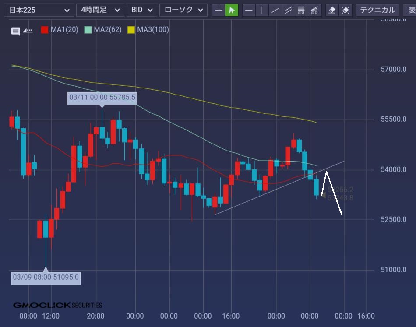Select the parallel channel line tool
This screenshot has width=416, height=327.
(288, 10)
